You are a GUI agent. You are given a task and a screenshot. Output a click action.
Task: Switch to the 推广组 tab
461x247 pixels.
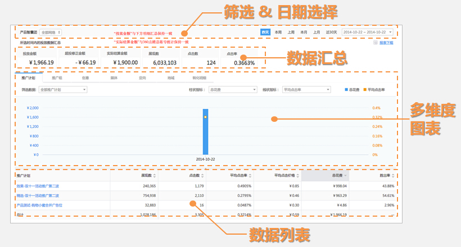click(57, 78)
